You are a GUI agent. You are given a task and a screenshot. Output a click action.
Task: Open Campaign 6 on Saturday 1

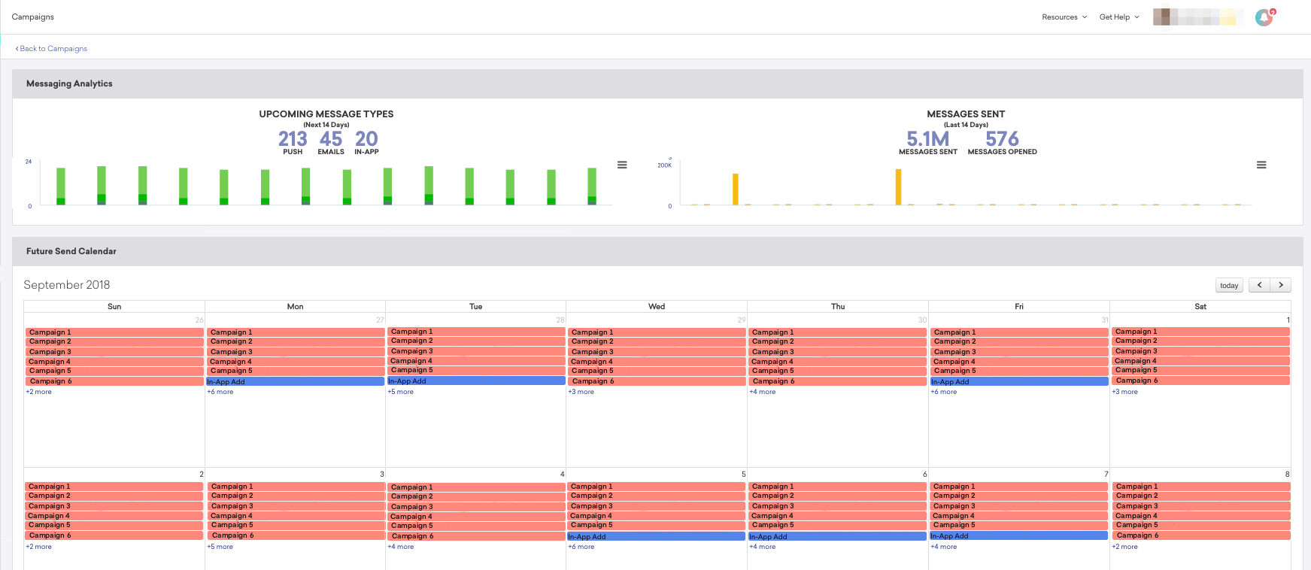(x=1200, y=381)
